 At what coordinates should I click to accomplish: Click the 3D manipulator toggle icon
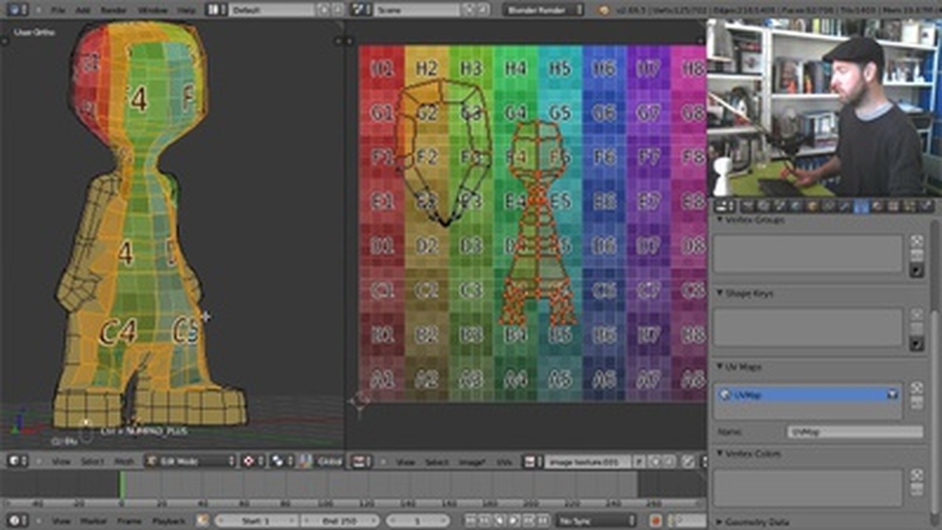pyautogui.click(x=304, y=461)
